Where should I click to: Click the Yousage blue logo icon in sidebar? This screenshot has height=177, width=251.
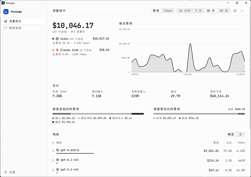pos(6,12)
